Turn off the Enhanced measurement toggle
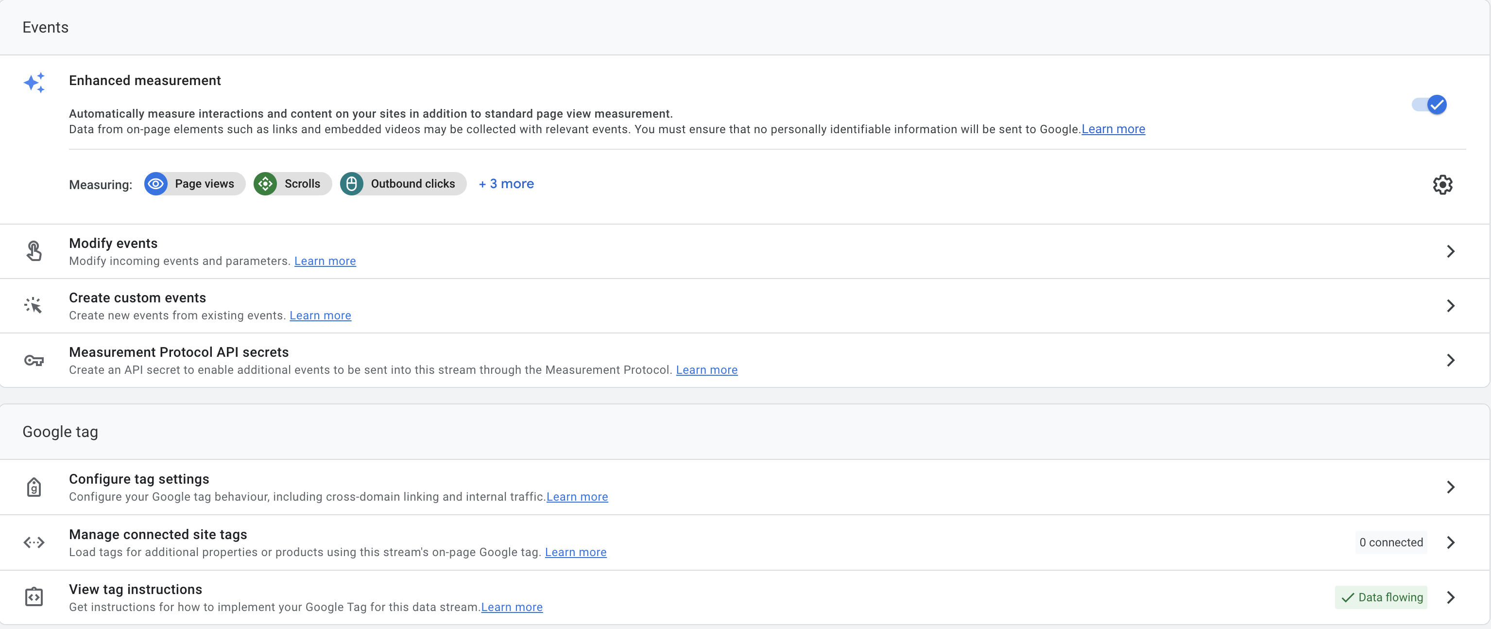Viewport: 1491px width, 629px height. (x=1429, y=105)
